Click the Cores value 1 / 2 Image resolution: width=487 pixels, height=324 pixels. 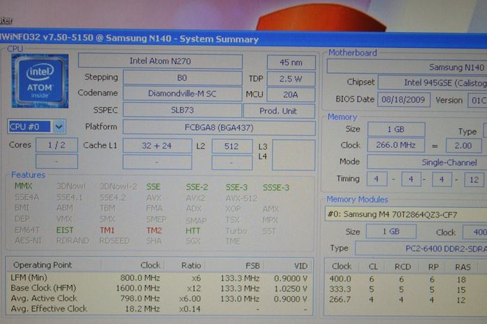(x=56, y=145)
